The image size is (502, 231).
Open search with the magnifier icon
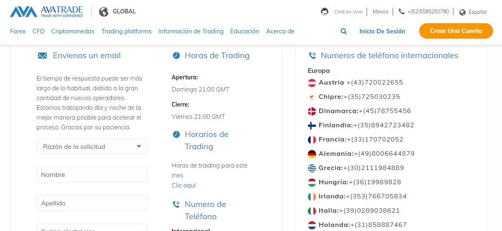point(344,31)
